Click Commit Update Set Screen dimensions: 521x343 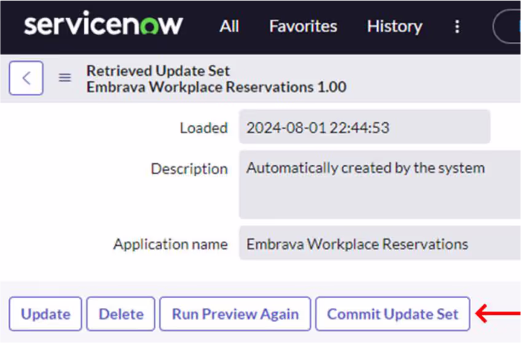click(393, 313)
